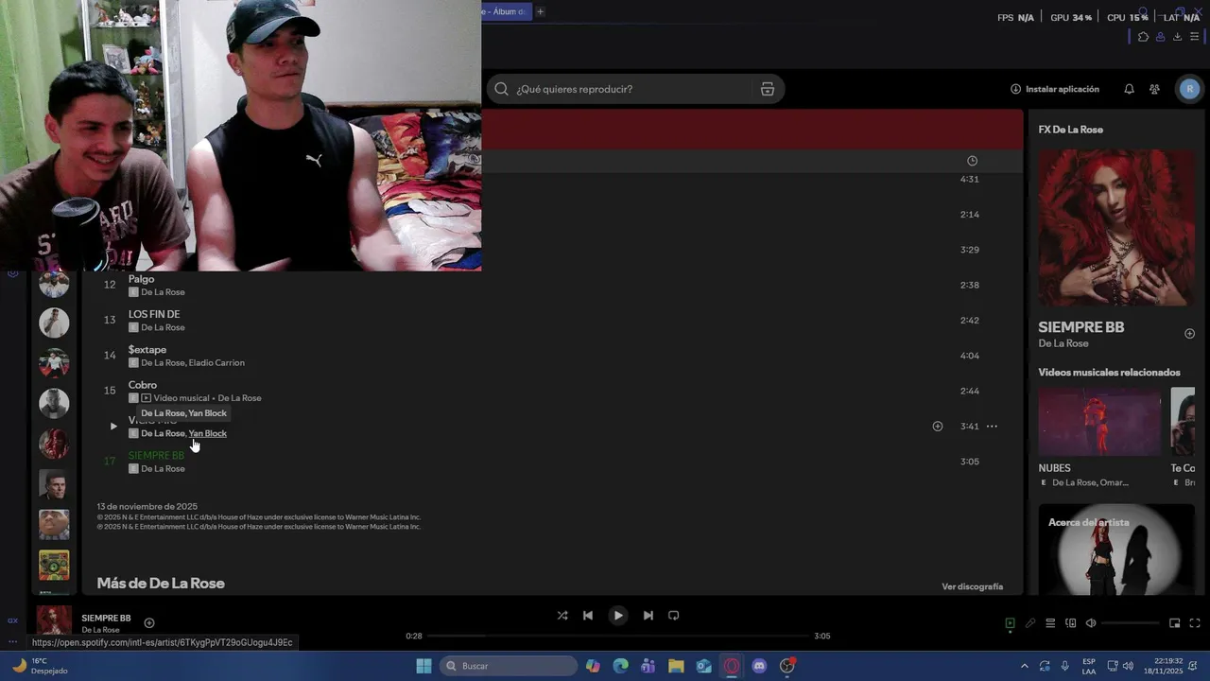Open the lyrics microphone icon
This screenshot has height=681, width=1210.
pos(1030,623)
